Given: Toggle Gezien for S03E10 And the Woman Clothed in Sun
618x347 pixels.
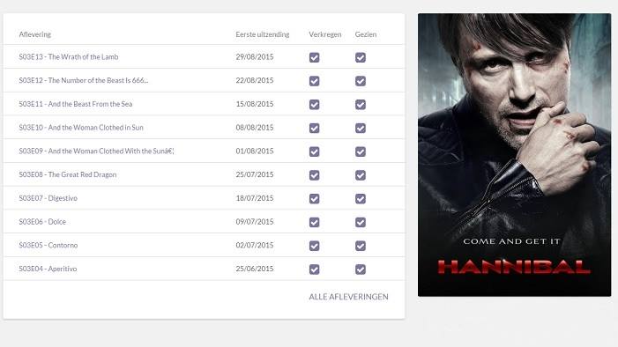Looking at the screenshot, I should (x=361, y=128).
